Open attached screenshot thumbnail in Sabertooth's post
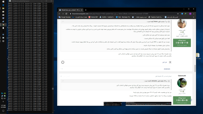Viewport: 203px width, 114px height. pos(137,104)
